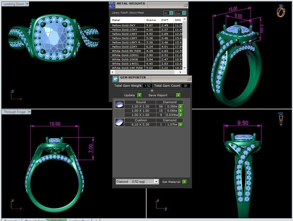Click scroll-left arrow under metal table

tap(112, 72)
